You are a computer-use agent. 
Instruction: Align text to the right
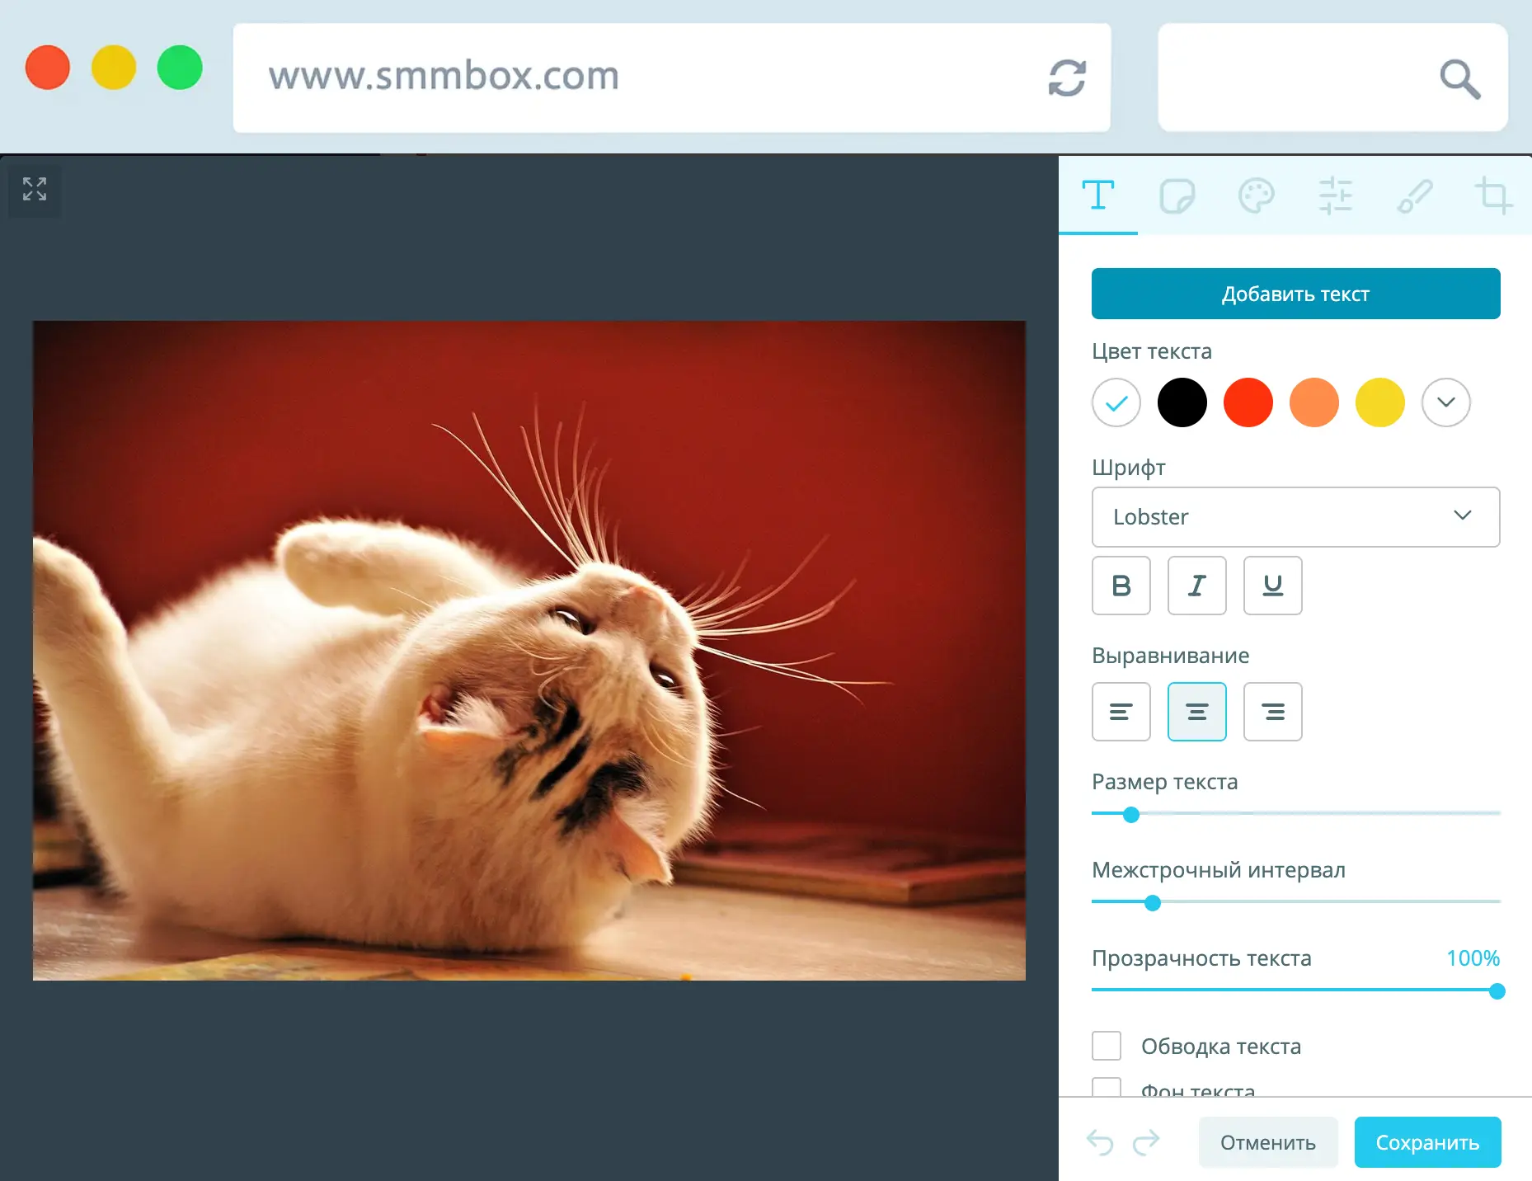(1273, 712)
